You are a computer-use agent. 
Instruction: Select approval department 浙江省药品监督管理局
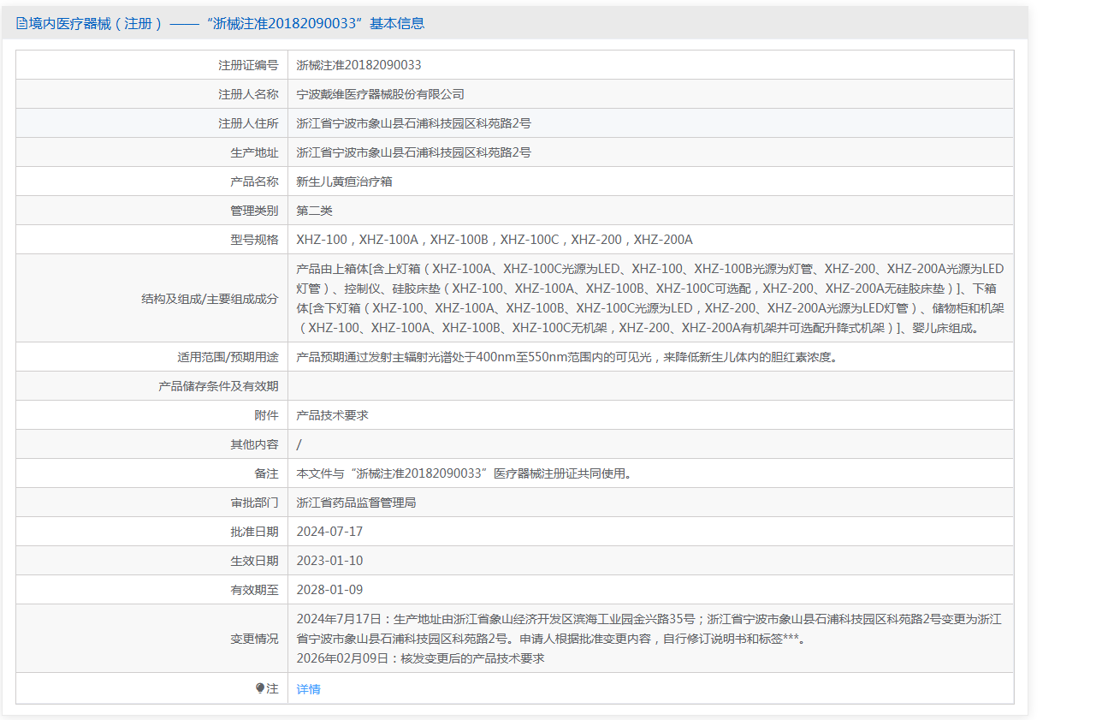tap(356, 503)
